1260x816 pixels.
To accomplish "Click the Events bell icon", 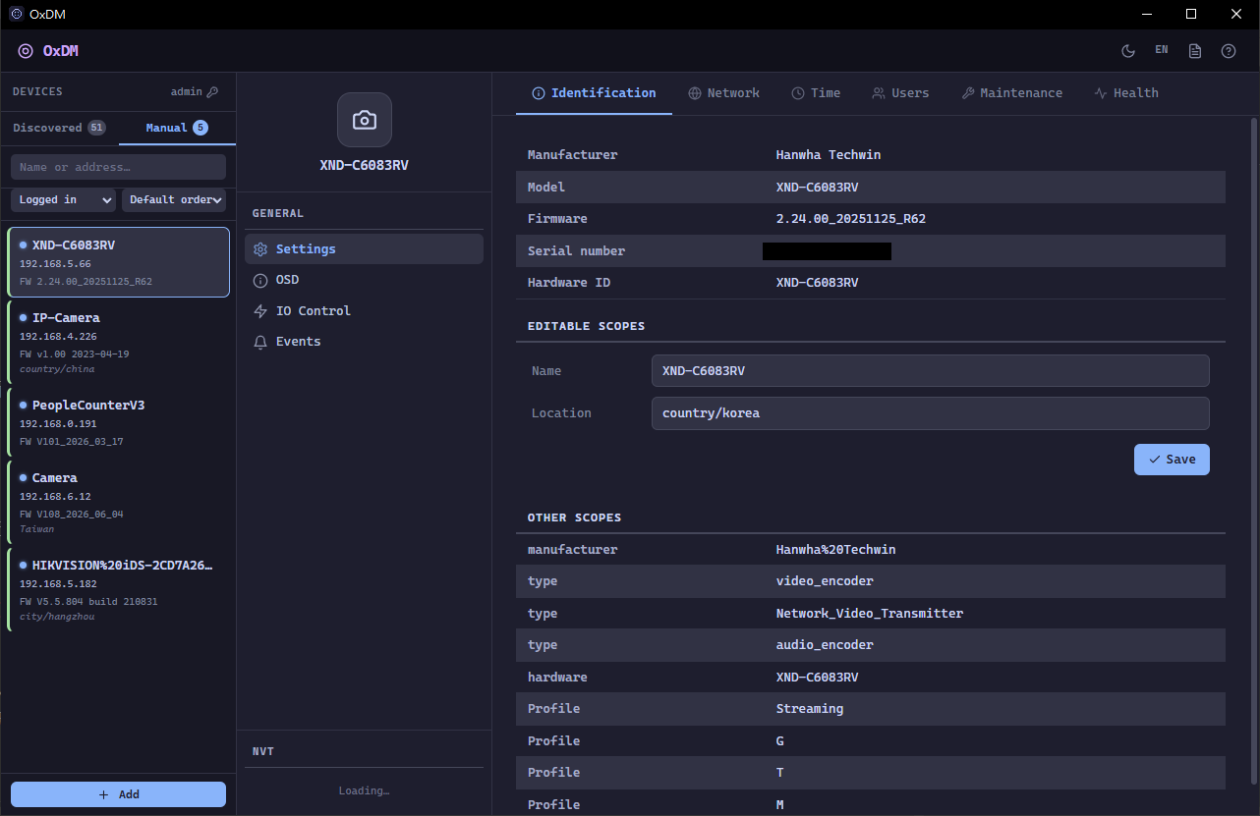I will coord(260,342).
